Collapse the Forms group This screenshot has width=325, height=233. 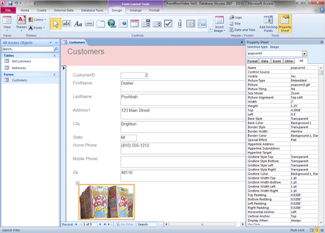54,75
